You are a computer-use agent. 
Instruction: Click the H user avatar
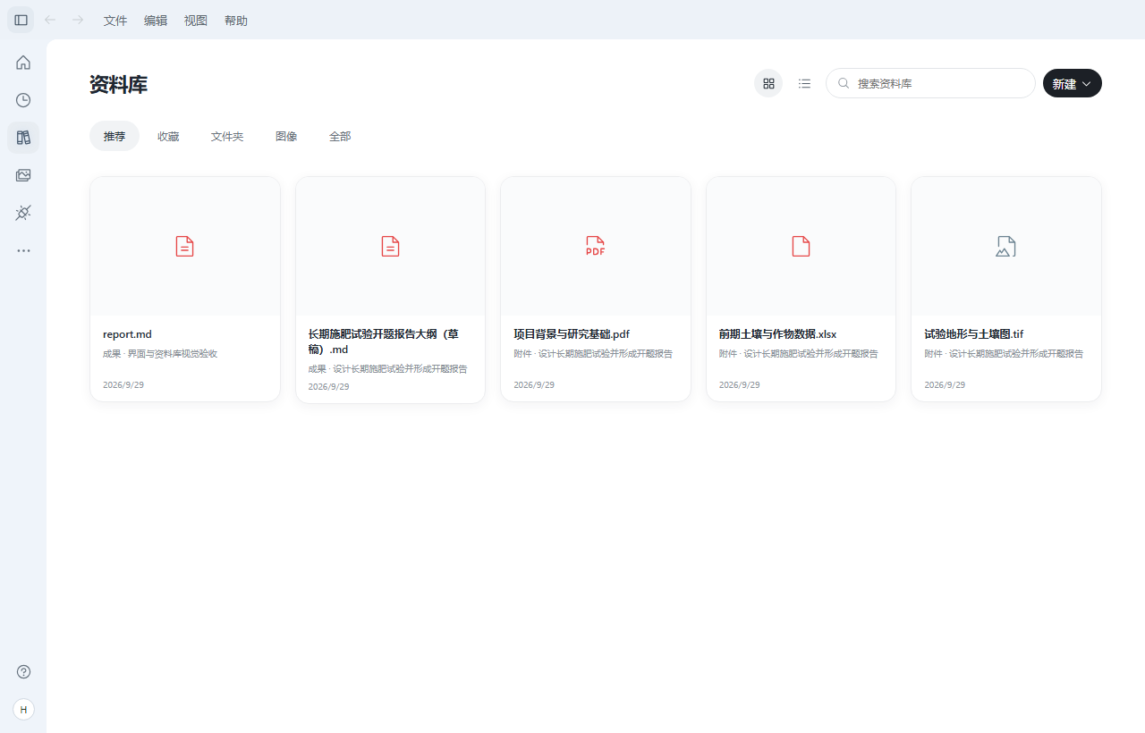tap(23, 710)
